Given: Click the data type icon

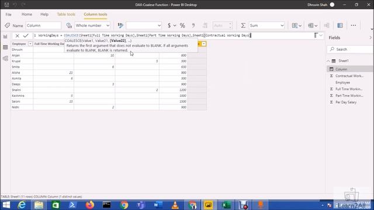Looking at the screenshot, I should pyautogui.click(x=69, y=26).
